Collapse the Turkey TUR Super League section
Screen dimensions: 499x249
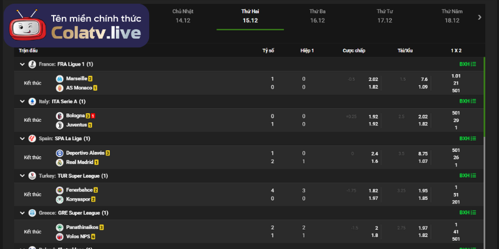(22, 176)
